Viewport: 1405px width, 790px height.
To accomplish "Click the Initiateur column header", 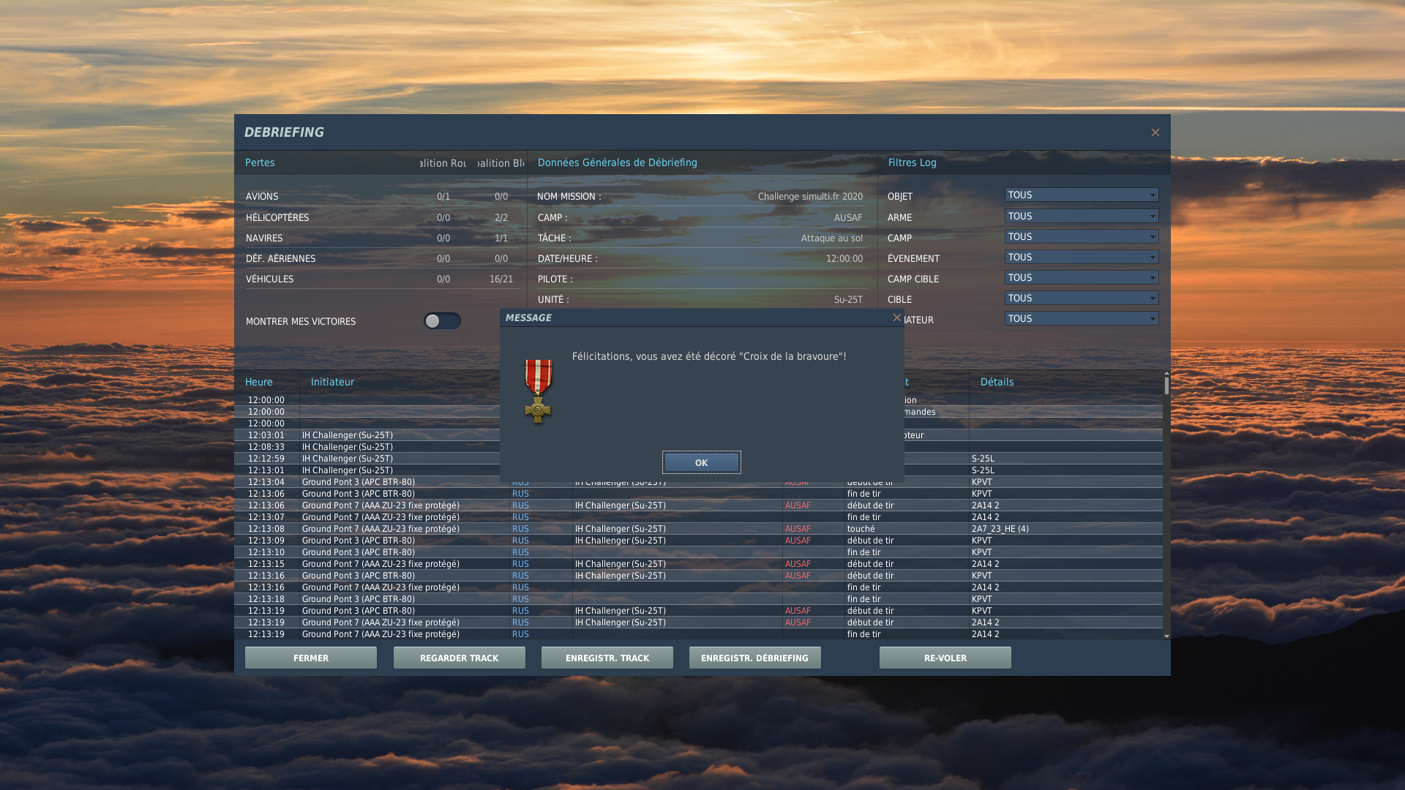I will coord(332,382).
